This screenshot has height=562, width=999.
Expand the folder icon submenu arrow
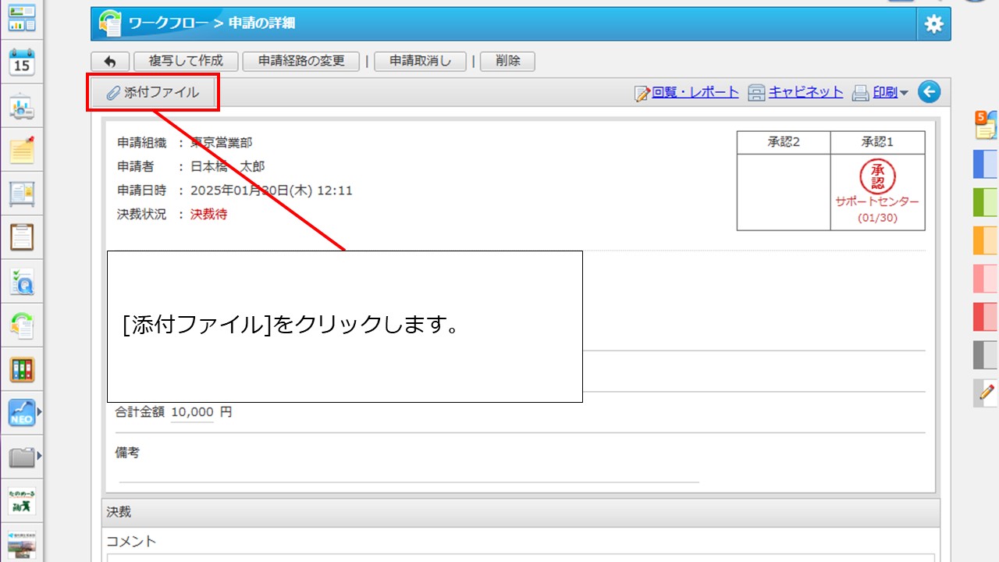(39, 454)
